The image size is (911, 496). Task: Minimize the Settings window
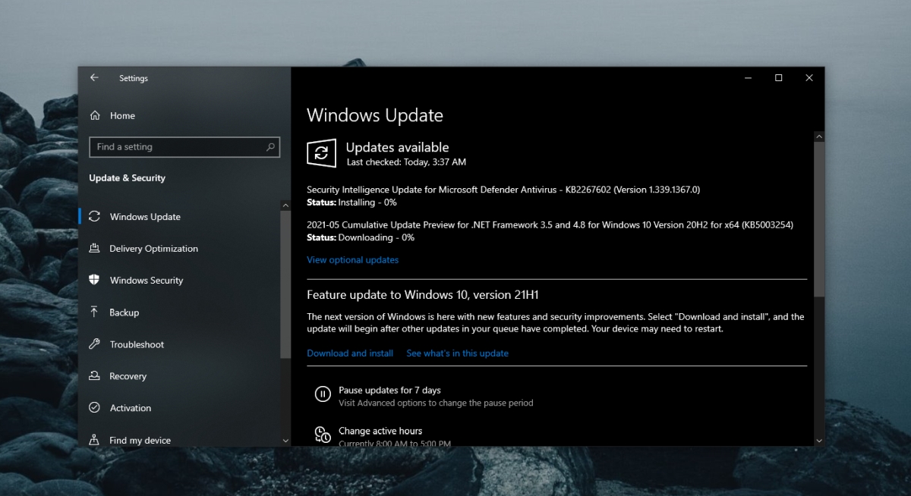click(x=748, y=77)
